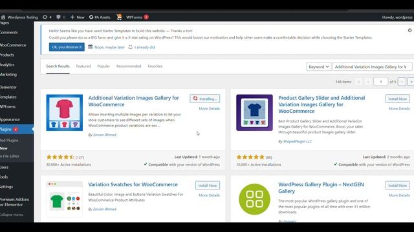The image size is (414, 232).
Task: Open WordPress Gallery Plugin – NextGEN Gallery title
Action: click(321, 188)
